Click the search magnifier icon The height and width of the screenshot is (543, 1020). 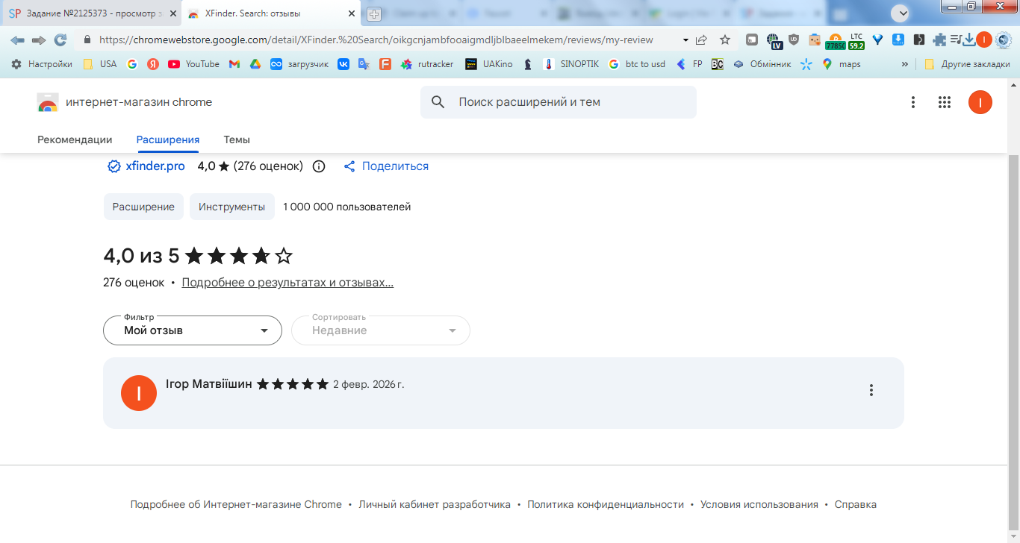[x=438, y=102]
